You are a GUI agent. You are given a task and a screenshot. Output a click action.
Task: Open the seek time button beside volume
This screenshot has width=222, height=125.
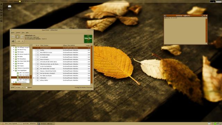pos(20,41)
